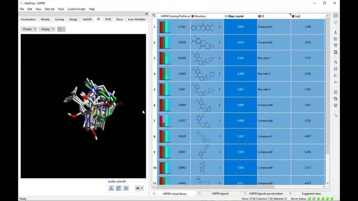Expand the Display dropdown
This screenshot has height=201, width=358.
click(47, 29)
